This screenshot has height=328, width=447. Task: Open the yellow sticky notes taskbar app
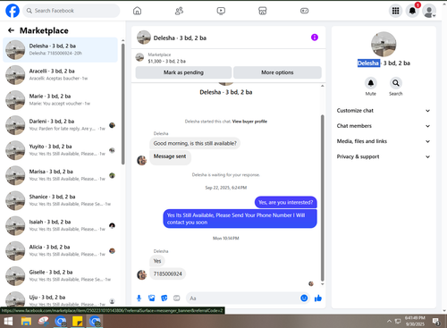tap(78, 321)
